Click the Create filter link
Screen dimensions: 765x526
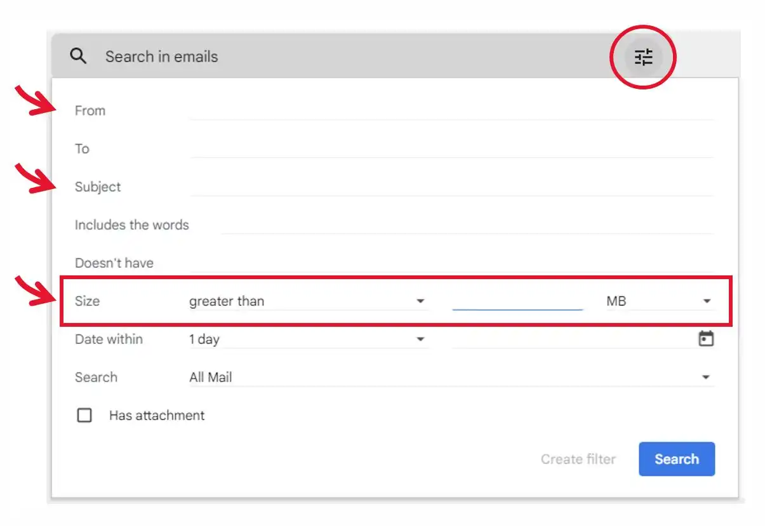tap(578, 459)
